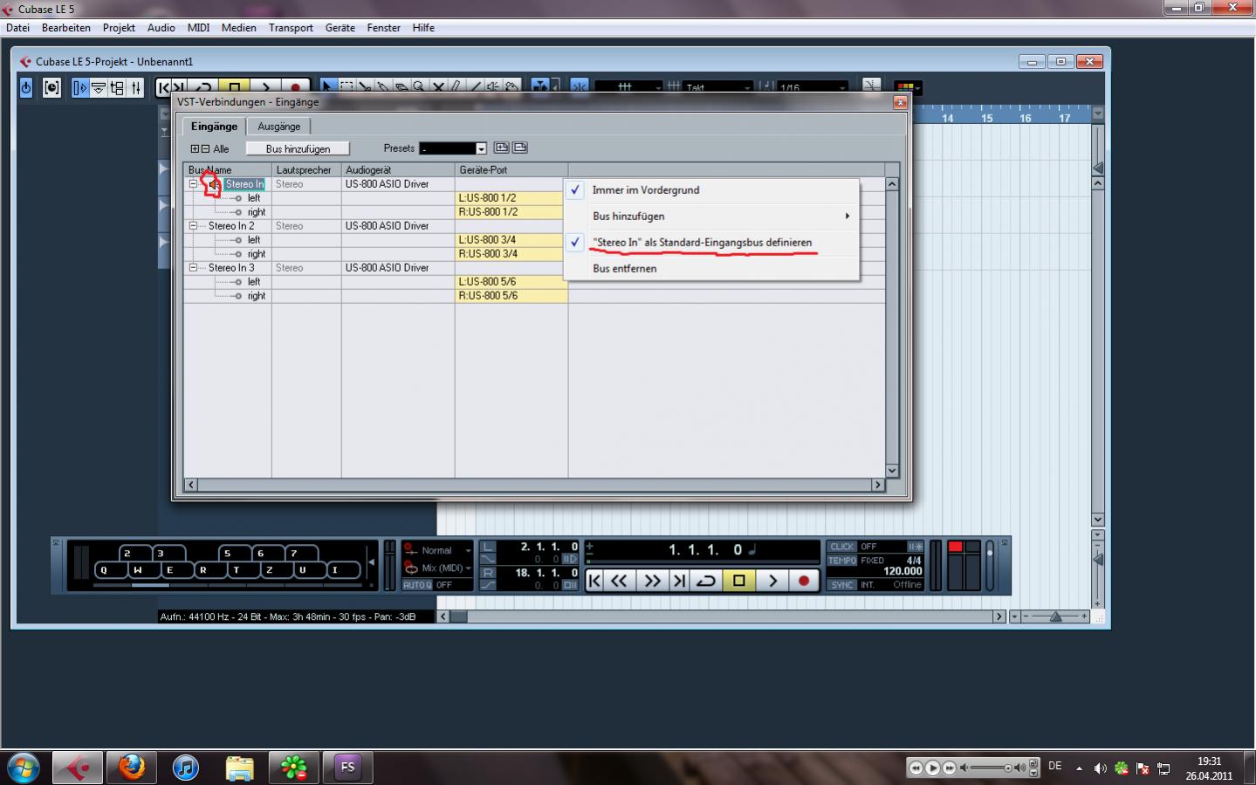The height and width of the screenshot is (785, 1256).
Task: Open the Geräte menu
Action: point(340,28)
